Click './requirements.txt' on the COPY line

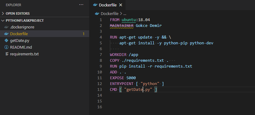coord(143,61)
